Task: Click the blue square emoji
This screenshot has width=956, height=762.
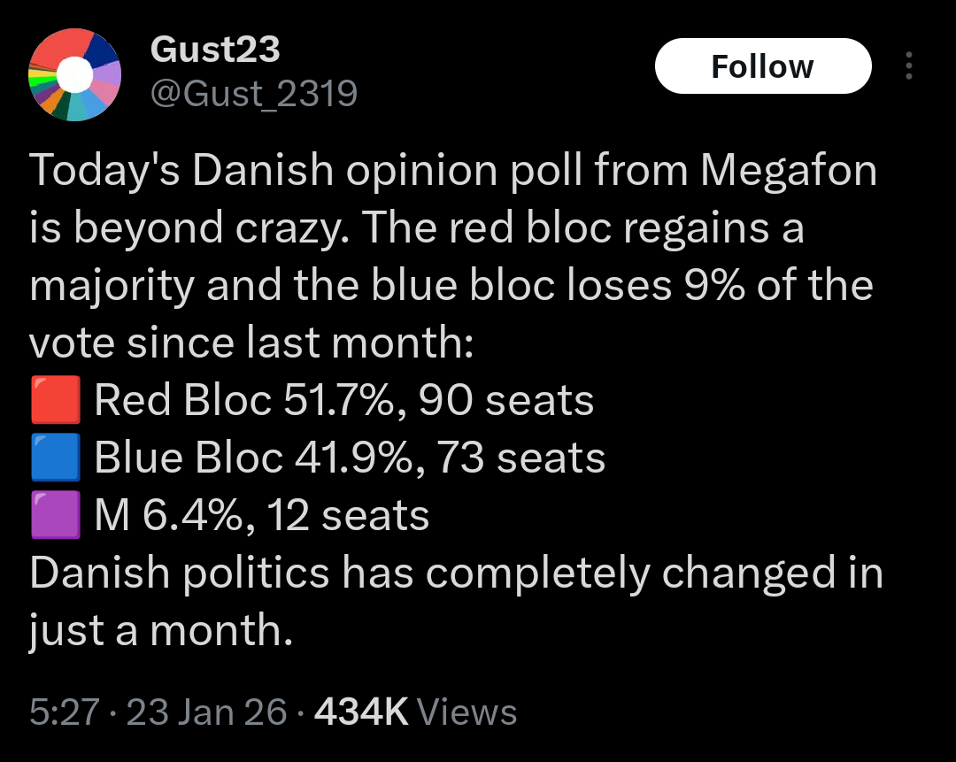Action: coord(56,458)
